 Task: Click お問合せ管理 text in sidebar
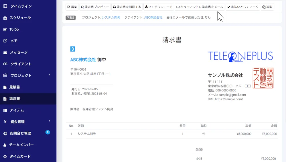[20, 133]
